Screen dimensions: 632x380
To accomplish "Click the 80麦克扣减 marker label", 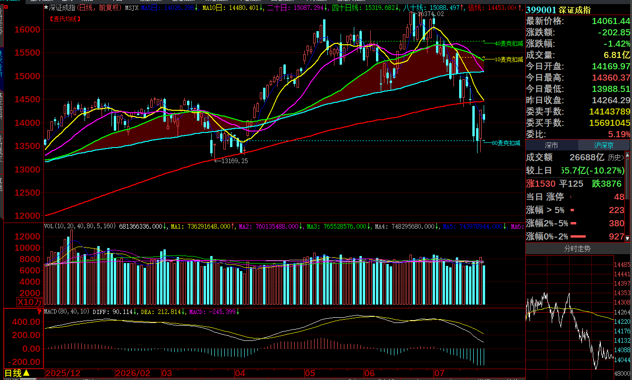I will tap(506, 143).
